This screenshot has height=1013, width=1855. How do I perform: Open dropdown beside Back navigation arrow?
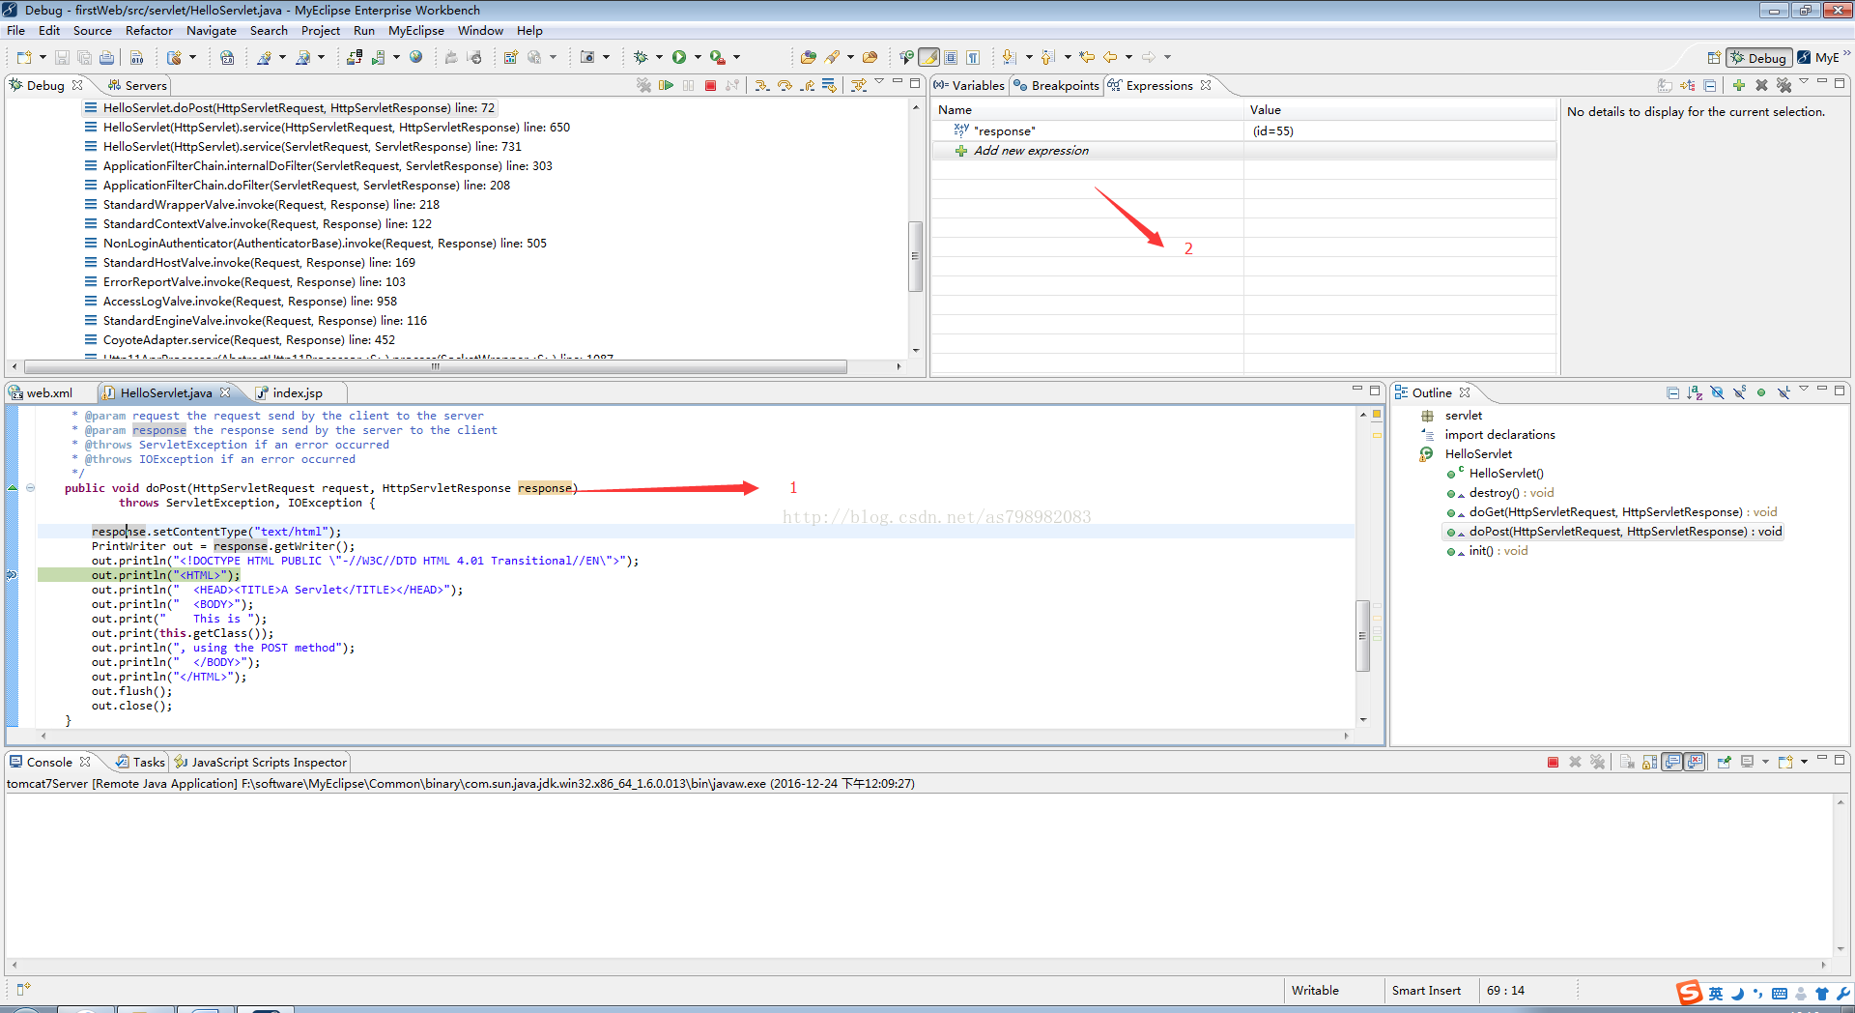(x=1128, y=58)
